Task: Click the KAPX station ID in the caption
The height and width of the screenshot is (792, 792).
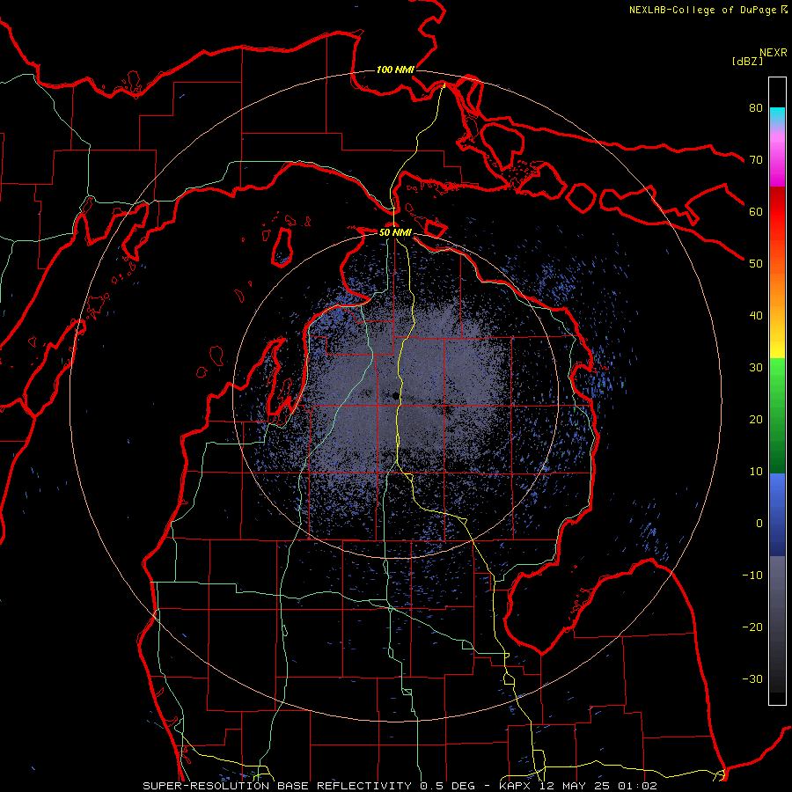Action: (517, 786)
